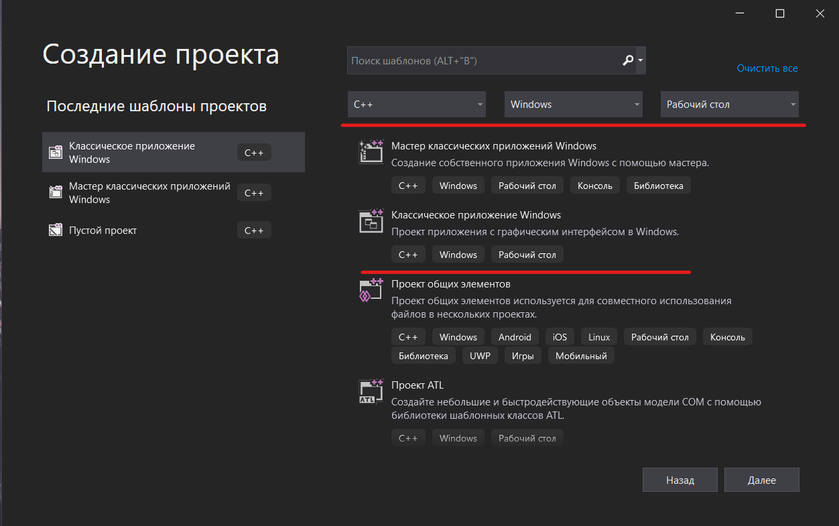Click the C++ badge beside Пустой проект
Viewport: 839px width, 526px height.
[x=254, y=231]
